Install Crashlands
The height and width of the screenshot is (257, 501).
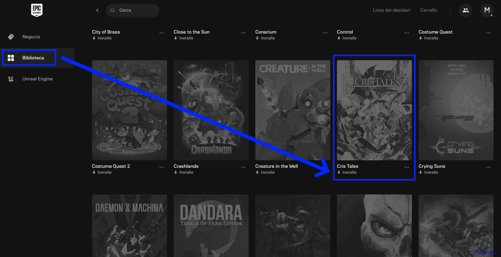click(184, 172)
